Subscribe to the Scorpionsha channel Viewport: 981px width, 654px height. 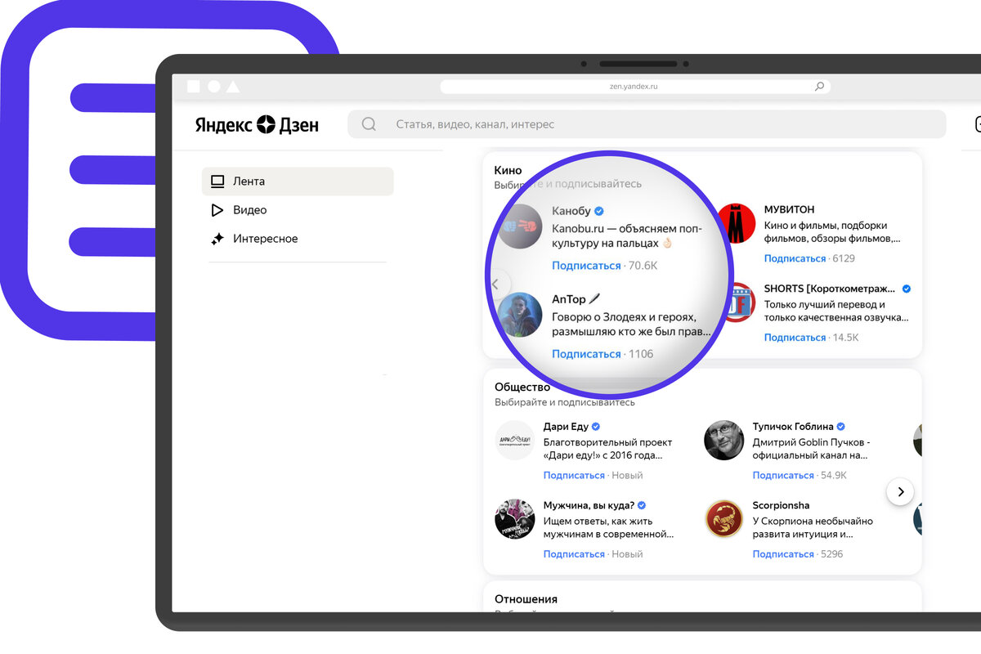coord(783,553)
